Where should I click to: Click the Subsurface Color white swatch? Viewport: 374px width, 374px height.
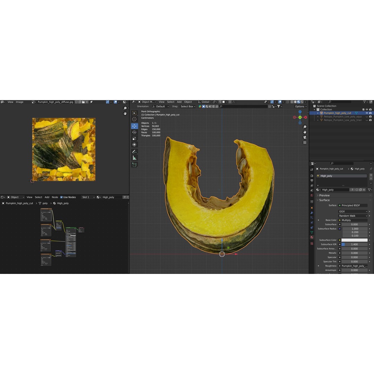pyautogui.click(x=355, y=240)
